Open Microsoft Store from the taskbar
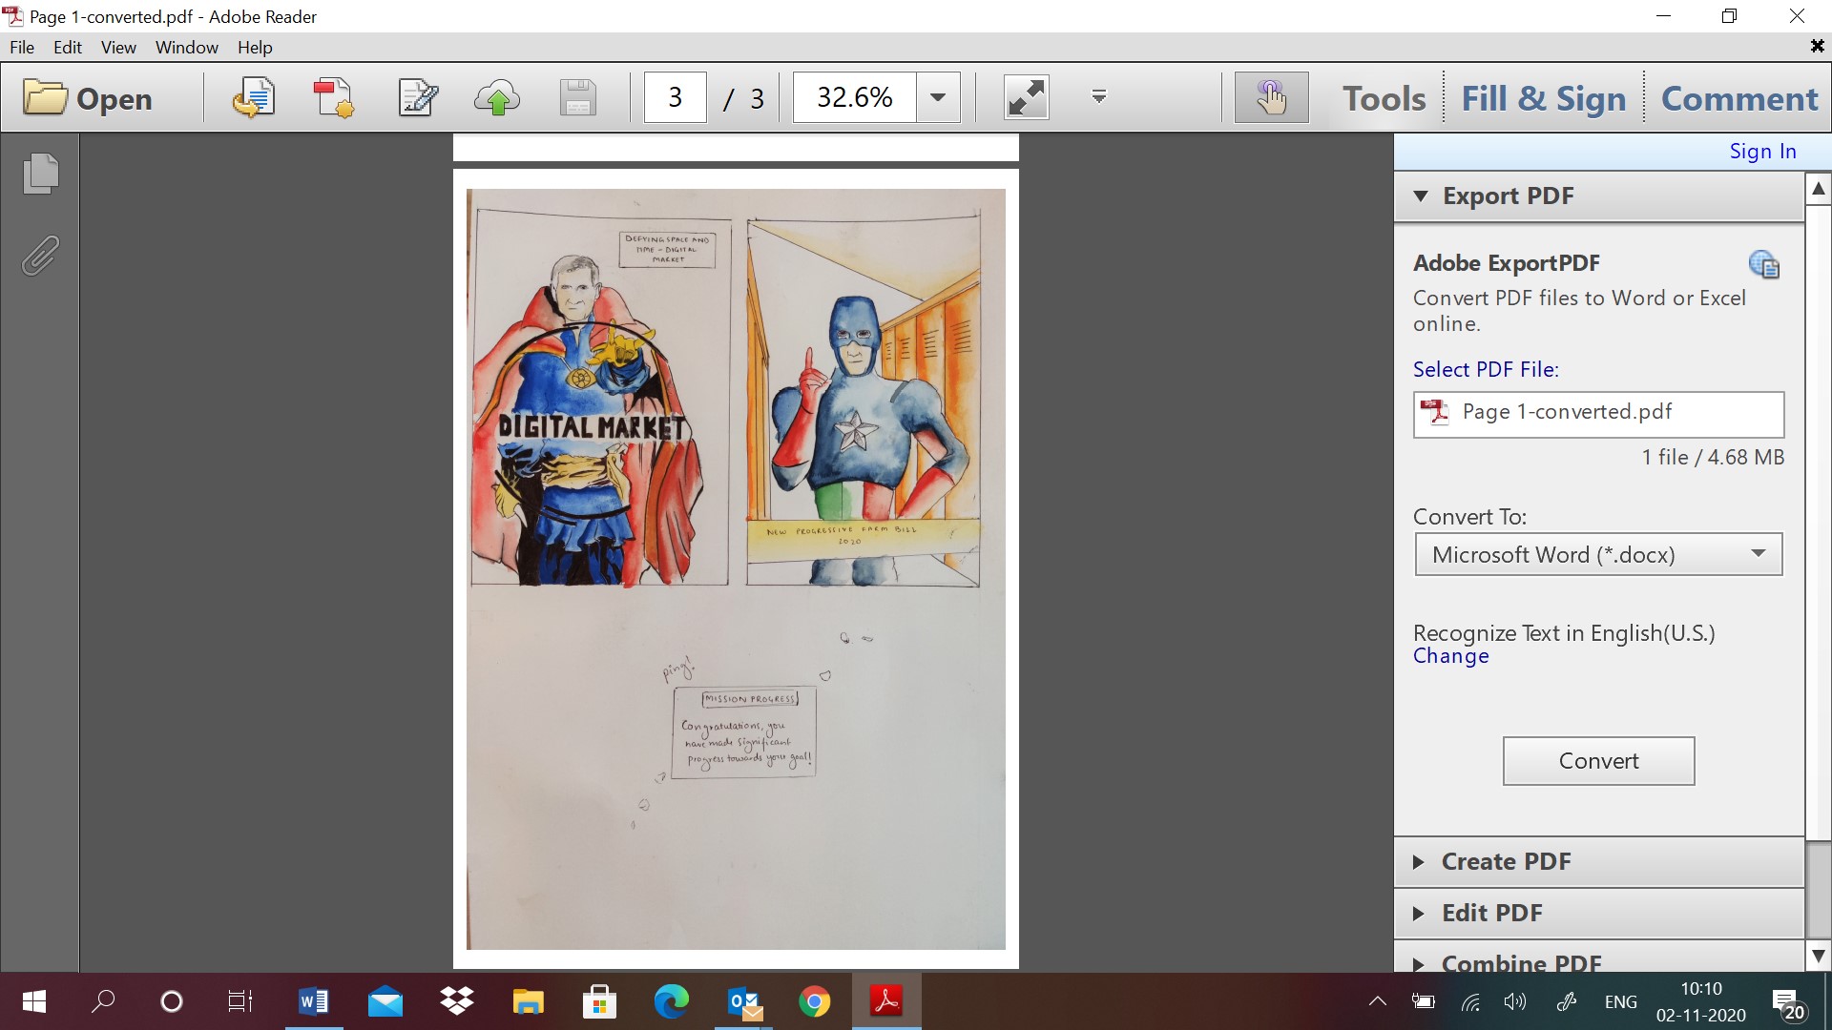This screenshot has width=1832, height=1030. tap(599, 1001)
